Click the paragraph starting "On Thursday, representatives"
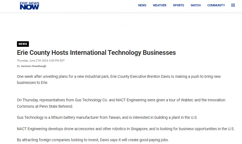Image resolution: width=242 pixels, height=144 pixels. [121, 103]
